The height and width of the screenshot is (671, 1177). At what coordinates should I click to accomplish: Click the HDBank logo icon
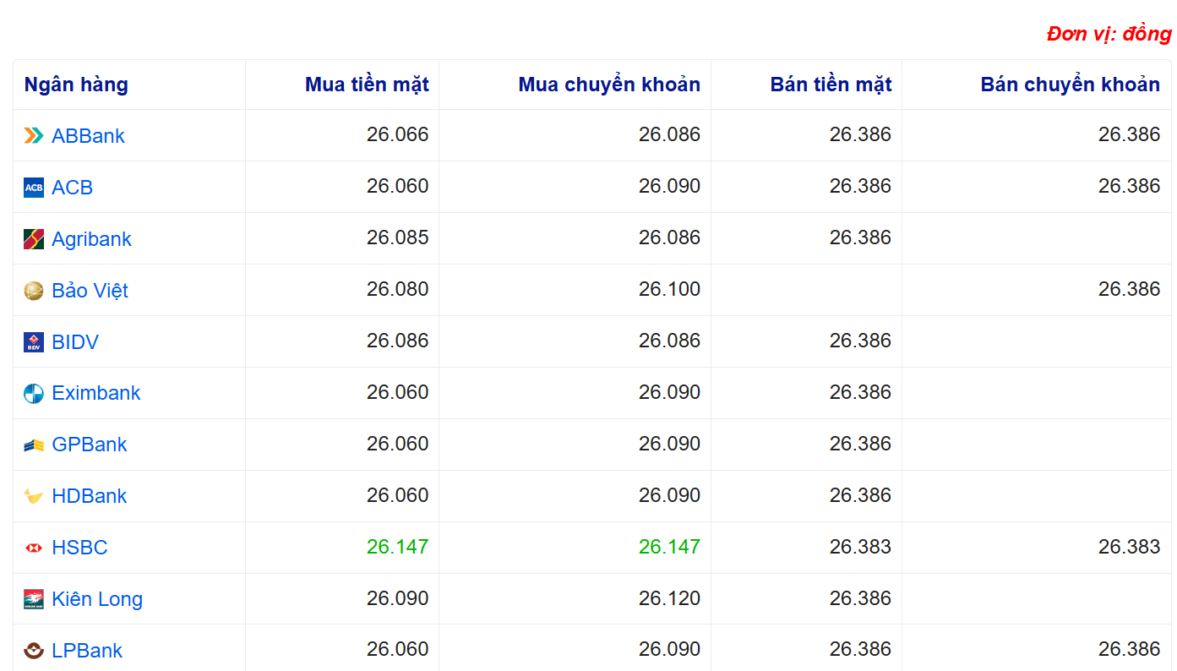(34, 496)
